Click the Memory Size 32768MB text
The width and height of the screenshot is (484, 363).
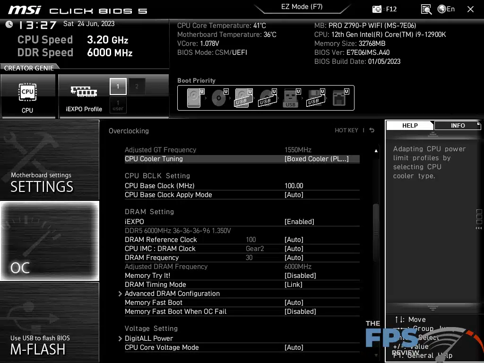click(x=350, y=43)
